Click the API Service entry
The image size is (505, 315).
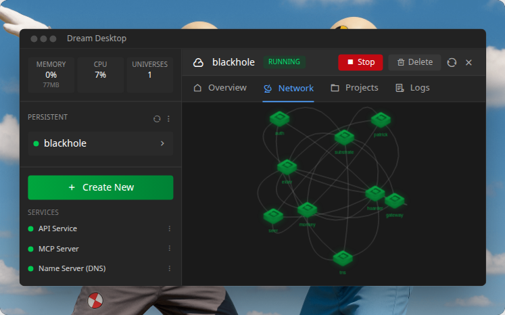pos(57,228)
